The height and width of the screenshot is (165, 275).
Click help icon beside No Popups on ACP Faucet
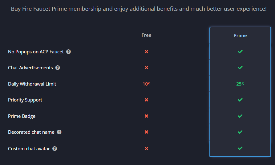coord(68,52)
